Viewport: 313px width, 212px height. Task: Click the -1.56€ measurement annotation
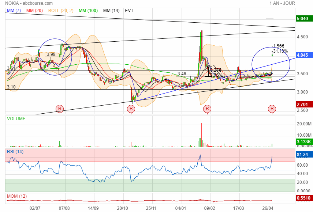click(278, 46)
